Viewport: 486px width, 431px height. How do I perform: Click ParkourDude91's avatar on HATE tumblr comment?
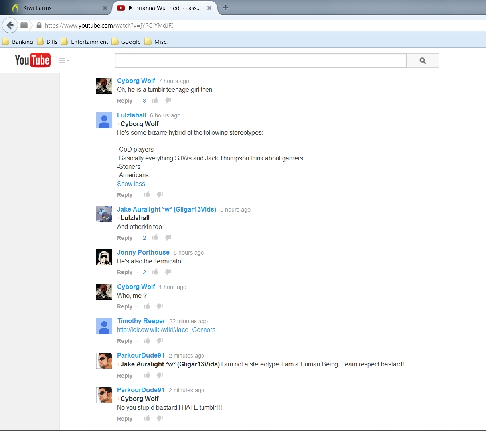104,395
